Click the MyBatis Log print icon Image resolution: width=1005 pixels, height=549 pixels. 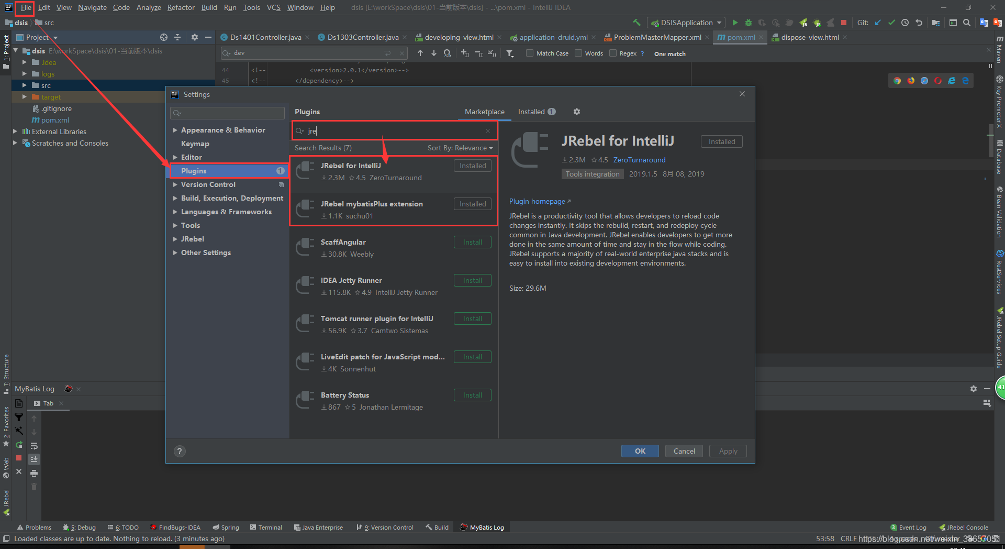pos(34,473)
